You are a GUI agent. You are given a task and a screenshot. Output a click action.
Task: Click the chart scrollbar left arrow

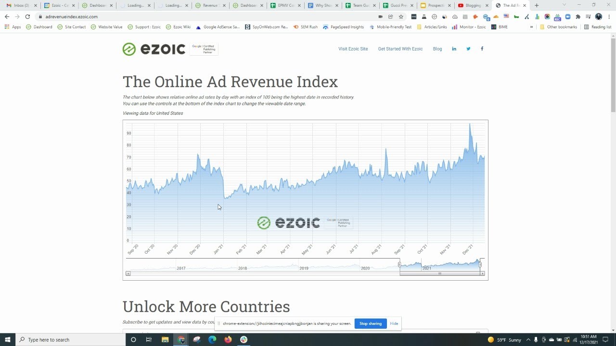128,273
